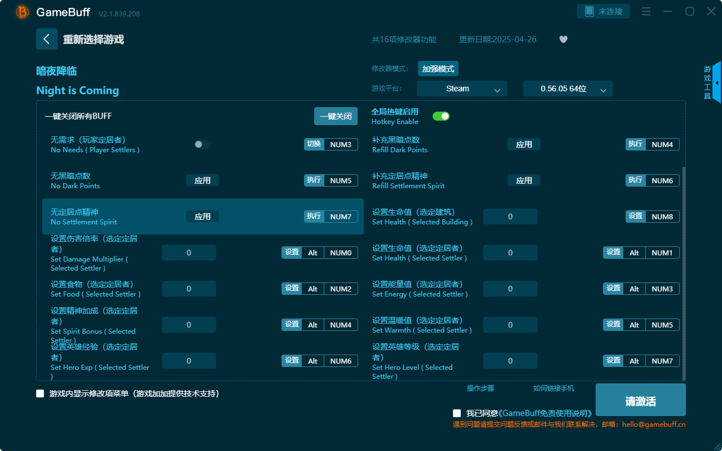Image resolution: width=722 pixels, height=451 pixels.
Task: Open the 0.56.05 64位 version dropdown
Action: click(x=567, y=89)
